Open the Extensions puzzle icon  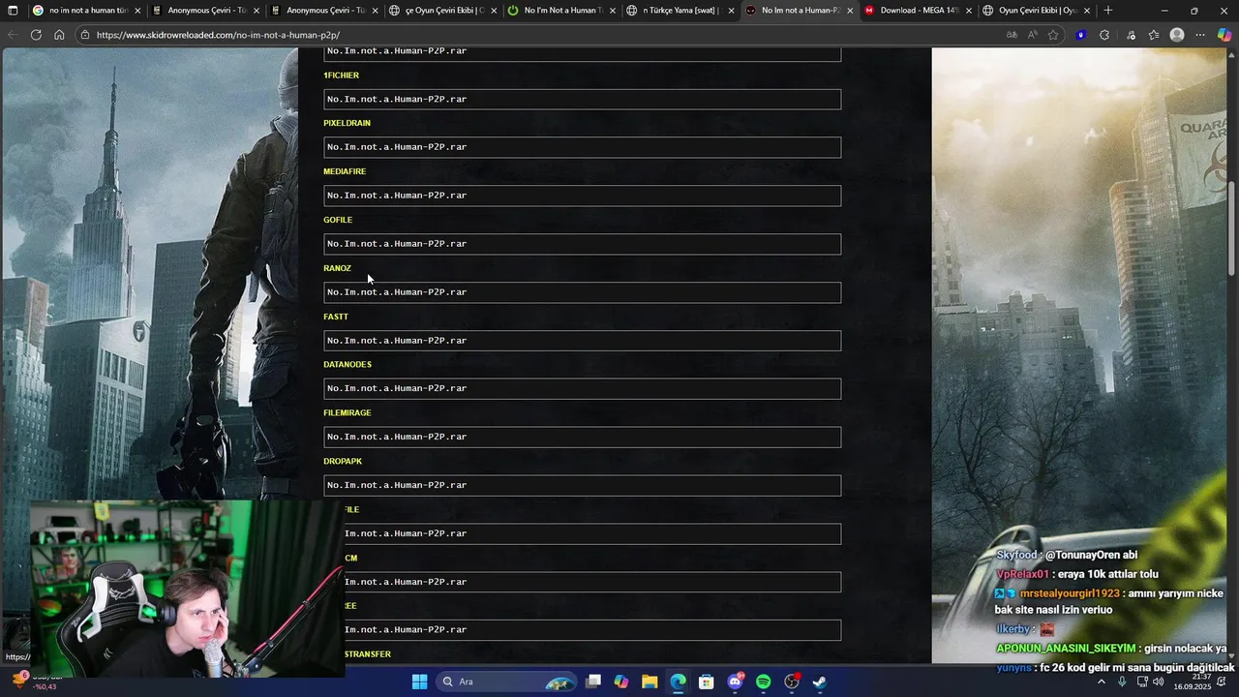1104,35
